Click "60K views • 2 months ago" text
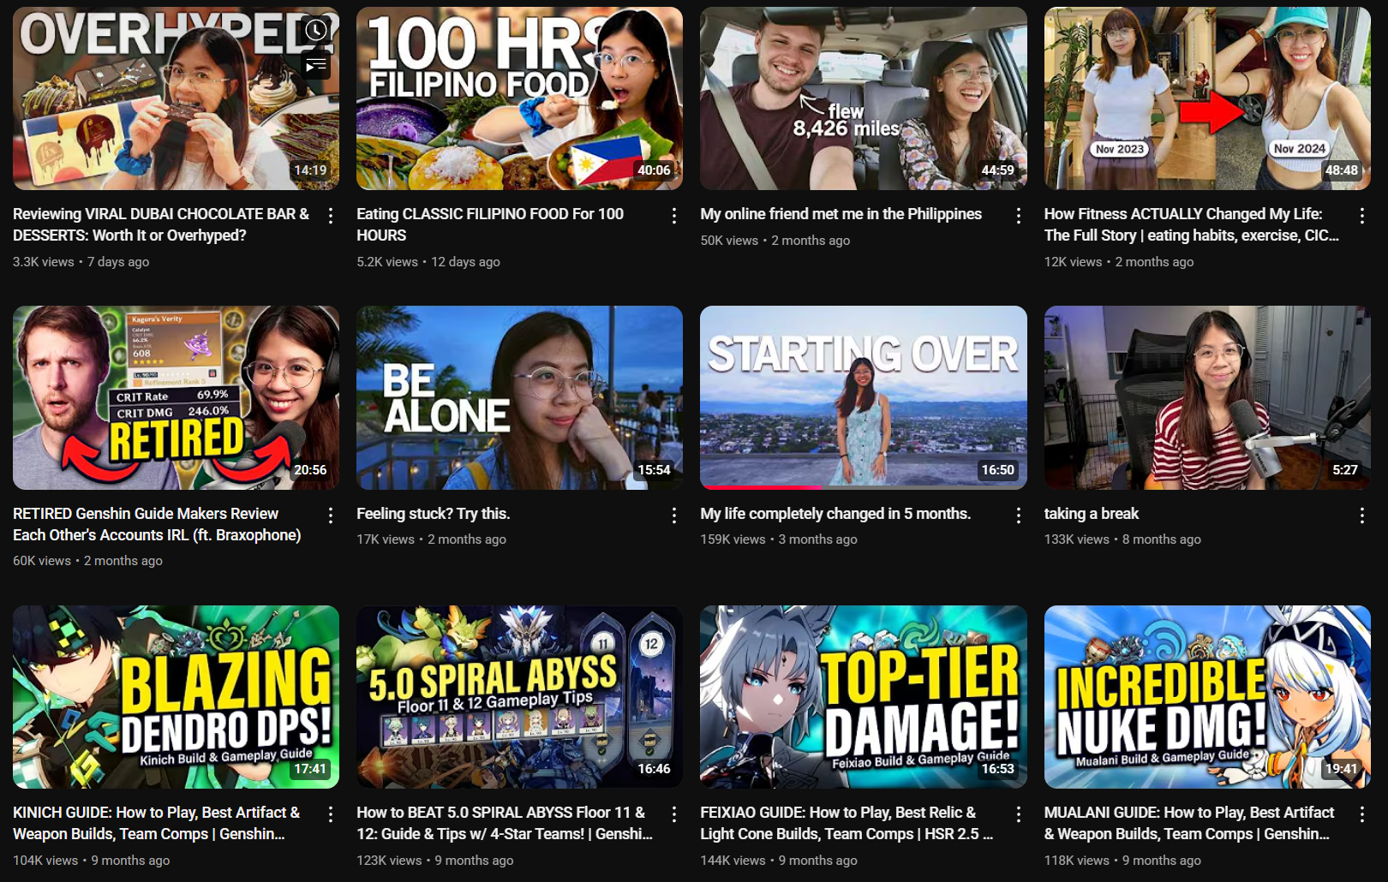The width and height of the screenshot is (1388, 882). pyautogui.click(x=87, y=561)
